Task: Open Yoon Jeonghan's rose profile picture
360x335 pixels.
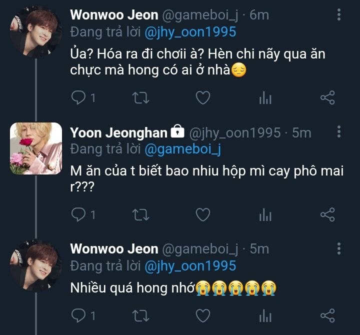Action: click(36, 148)
